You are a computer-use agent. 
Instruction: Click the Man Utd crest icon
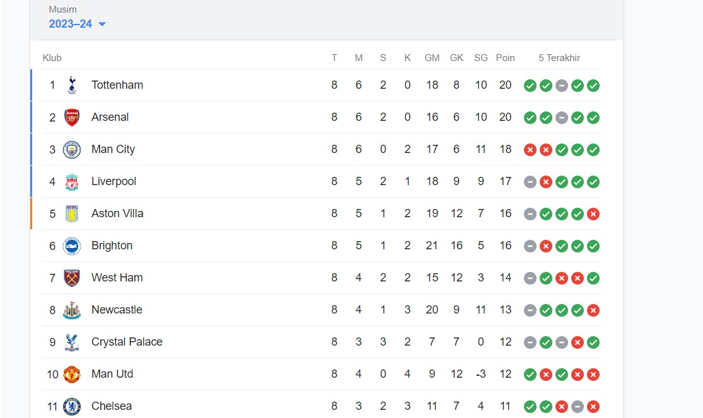72,375
